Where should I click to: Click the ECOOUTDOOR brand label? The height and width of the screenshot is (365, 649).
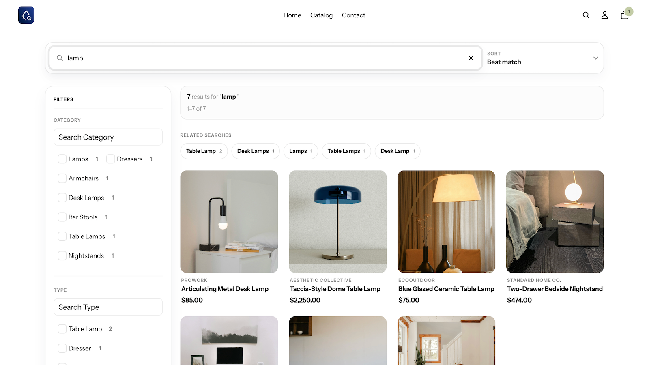(417, 280)
